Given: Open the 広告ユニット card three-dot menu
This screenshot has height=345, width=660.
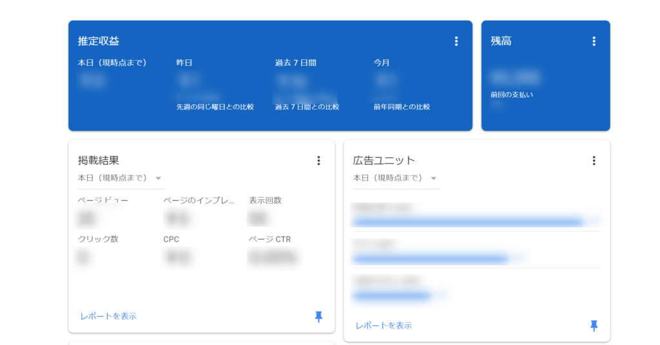Looking at the screenshot, I should [594, 161].
